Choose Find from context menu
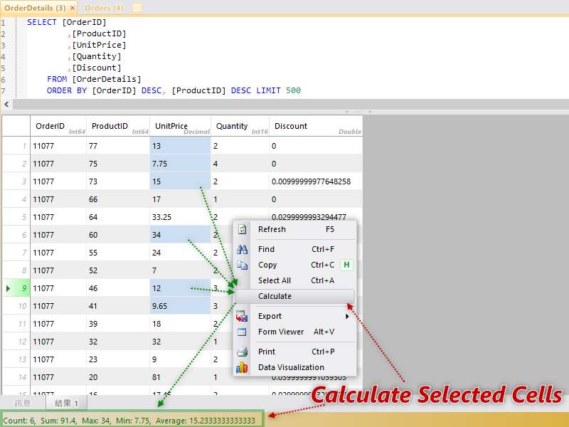Viewport: 569px width, 427px height. pyautogui.click(x=294, y=250)
